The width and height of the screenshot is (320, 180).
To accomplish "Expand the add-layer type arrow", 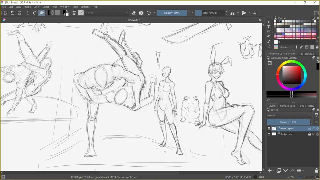I will pos(274,171).
